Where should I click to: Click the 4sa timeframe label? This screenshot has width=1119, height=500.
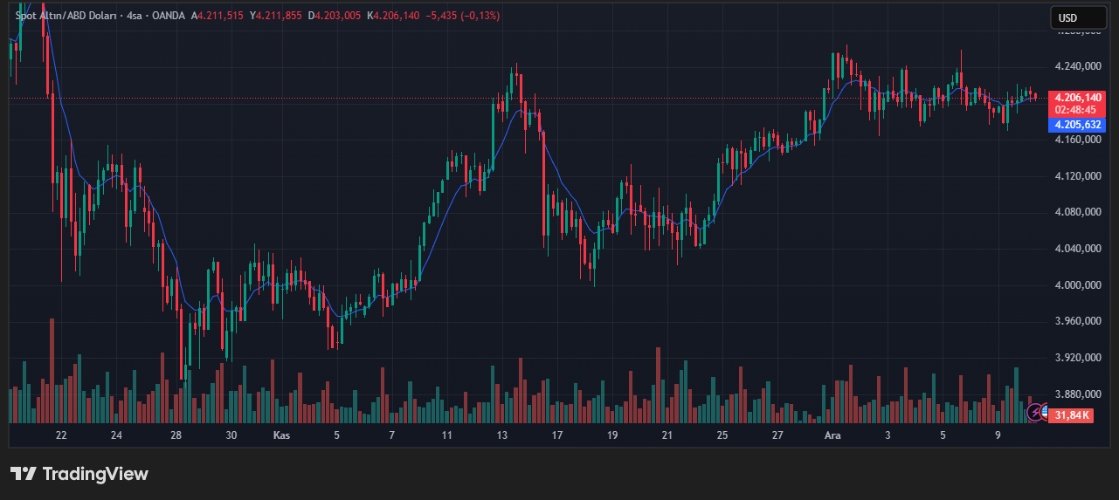[135, 16]
